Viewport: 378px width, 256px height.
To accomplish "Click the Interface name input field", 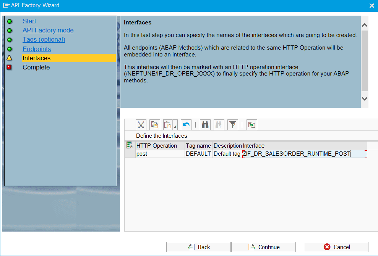I will coord(304,154).
